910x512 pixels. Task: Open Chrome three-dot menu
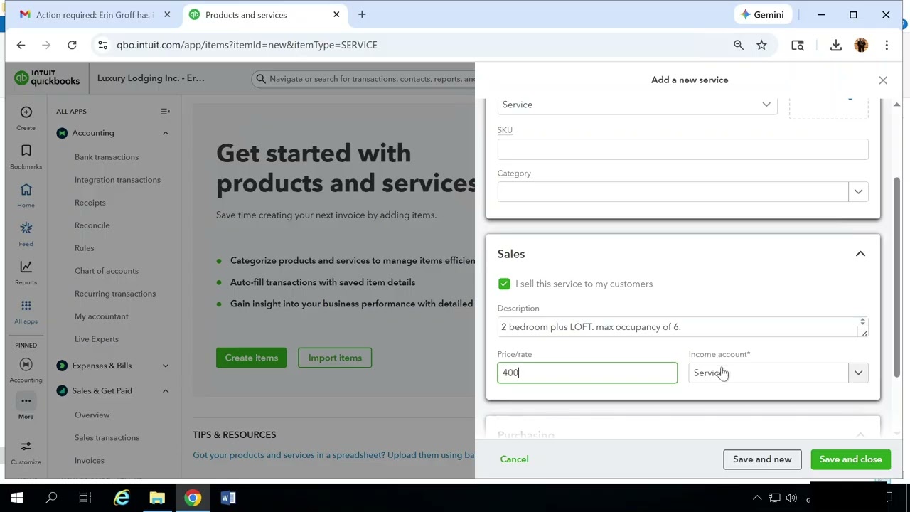coord(887,45)
